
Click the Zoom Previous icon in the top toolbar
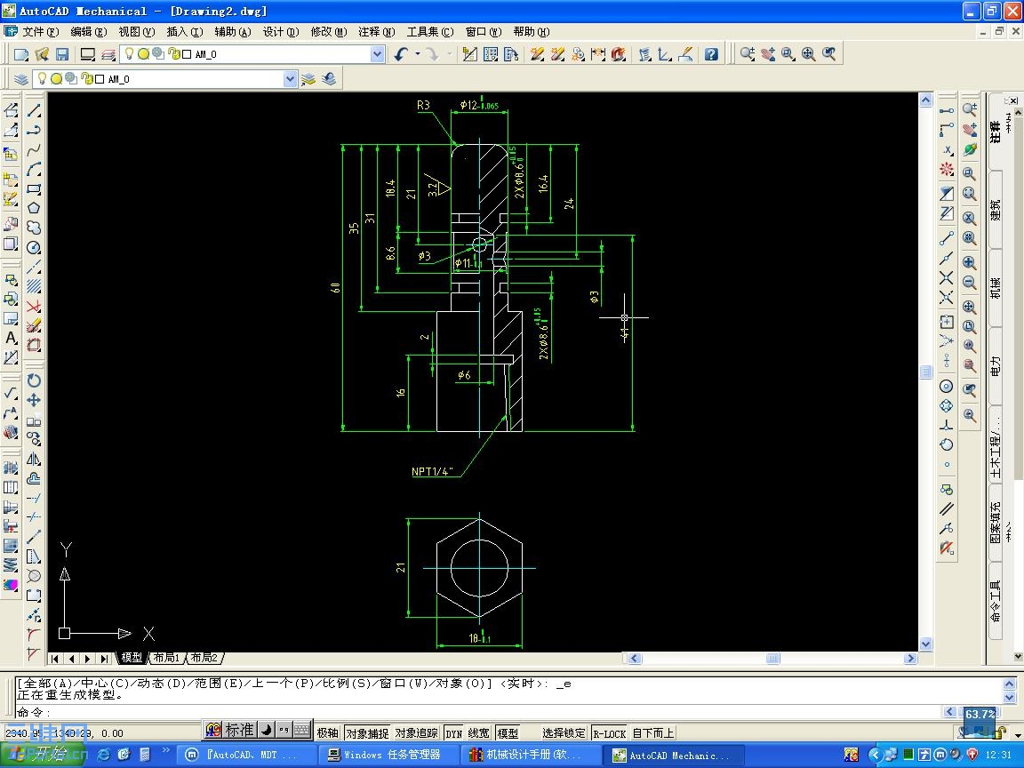(x=828, y=54)
